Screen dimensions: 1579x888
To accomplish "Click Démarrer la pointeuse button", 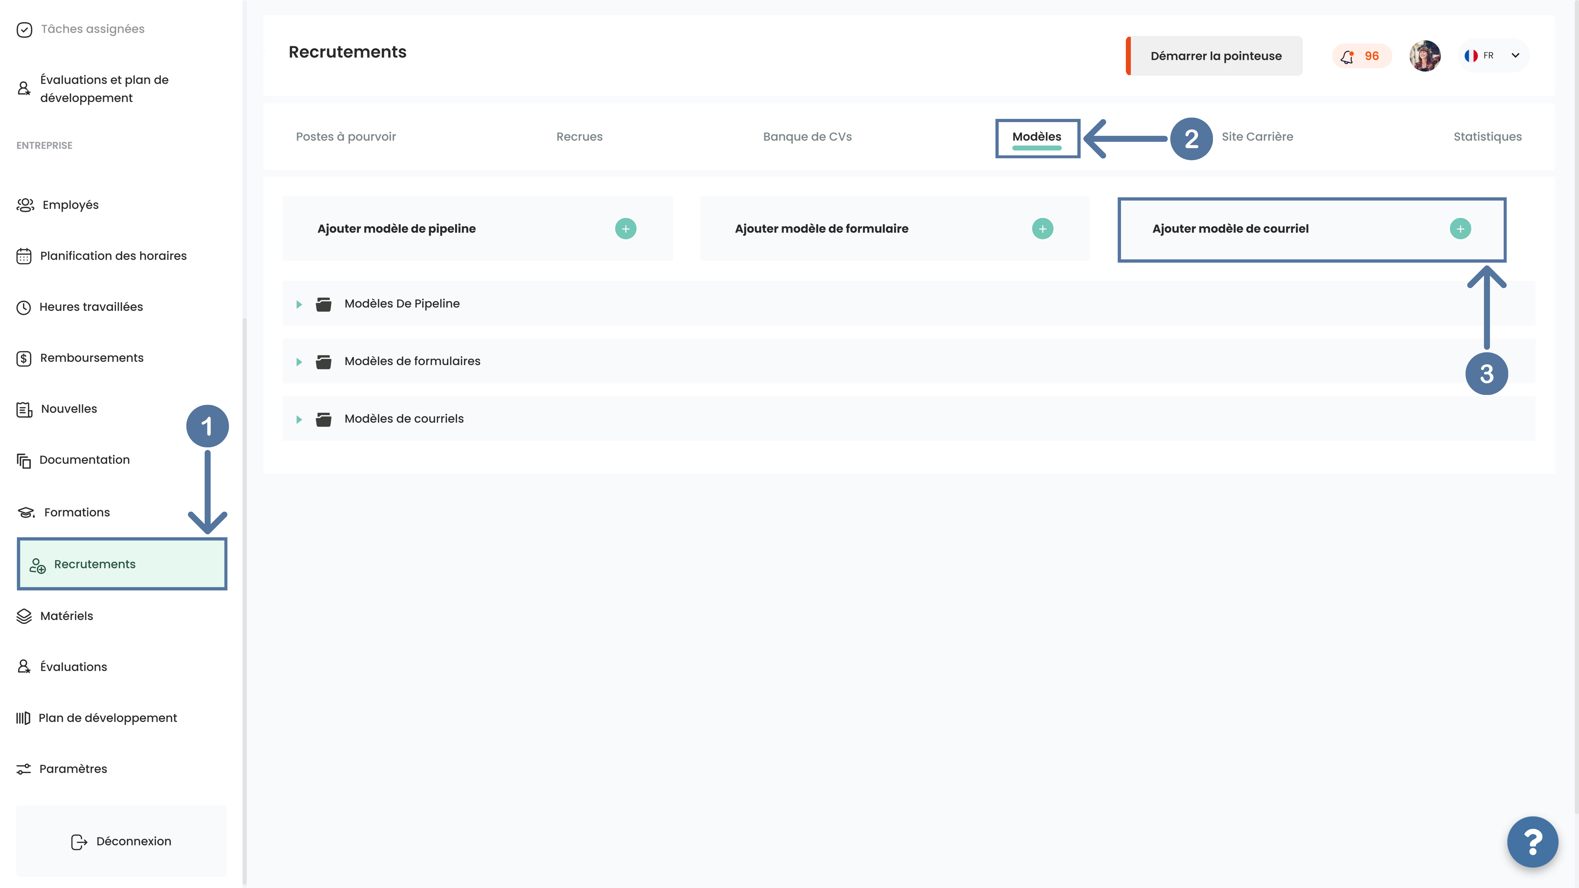I will [x=1214, y=56].
